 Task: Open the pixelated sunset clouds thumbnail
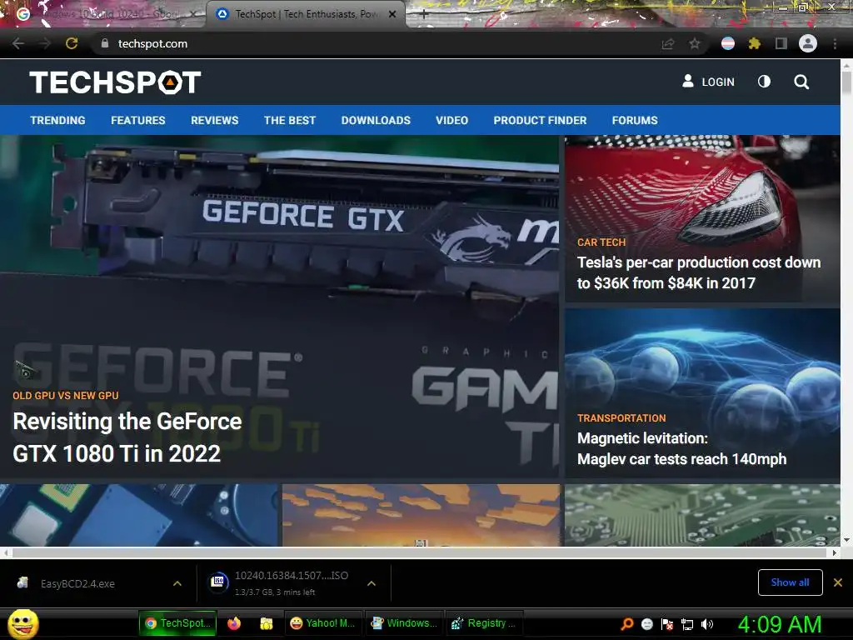[421, 515]
